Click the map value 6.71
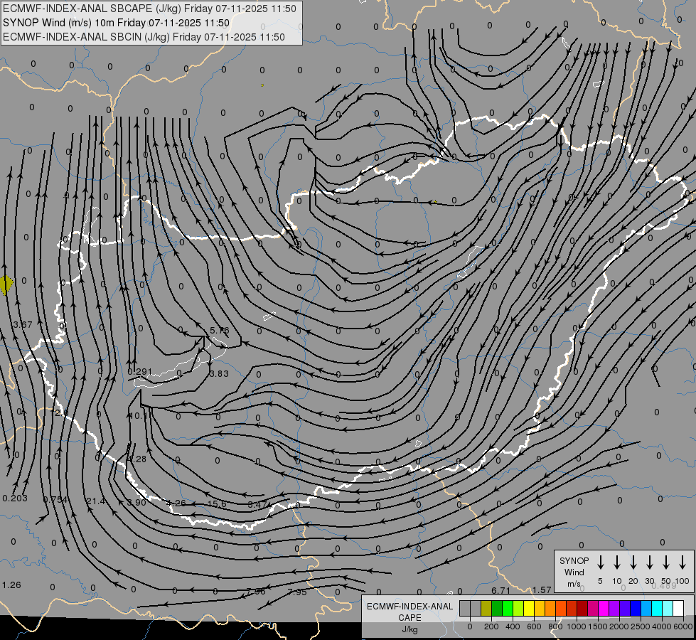Viewport: 696px width, 640px height. click(500, 590)
